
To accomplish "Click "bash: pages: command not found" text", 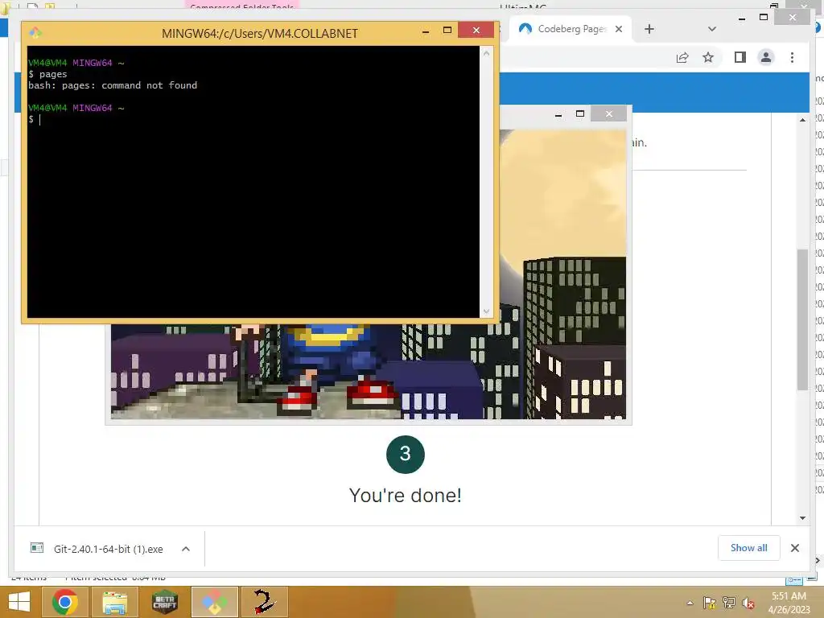I will tap(113, 85).
